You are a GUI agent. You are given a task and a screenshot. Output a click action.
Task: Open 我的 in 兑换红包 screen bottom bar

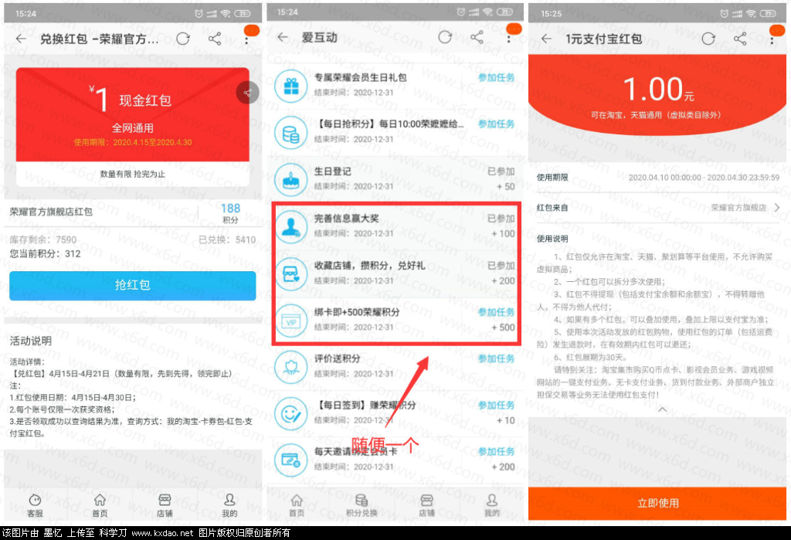(x=229, y=506)
